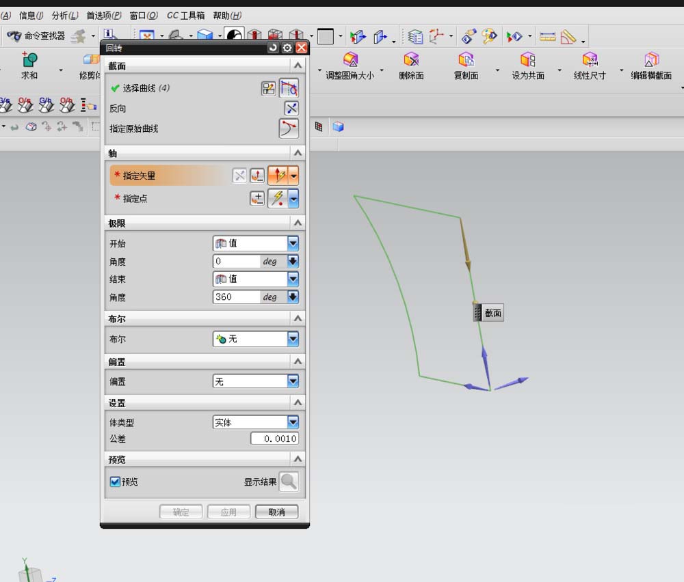This screenshot has width=684, height=582.
Task: Open the 体类型 body type dropdown
Action: 293,423
